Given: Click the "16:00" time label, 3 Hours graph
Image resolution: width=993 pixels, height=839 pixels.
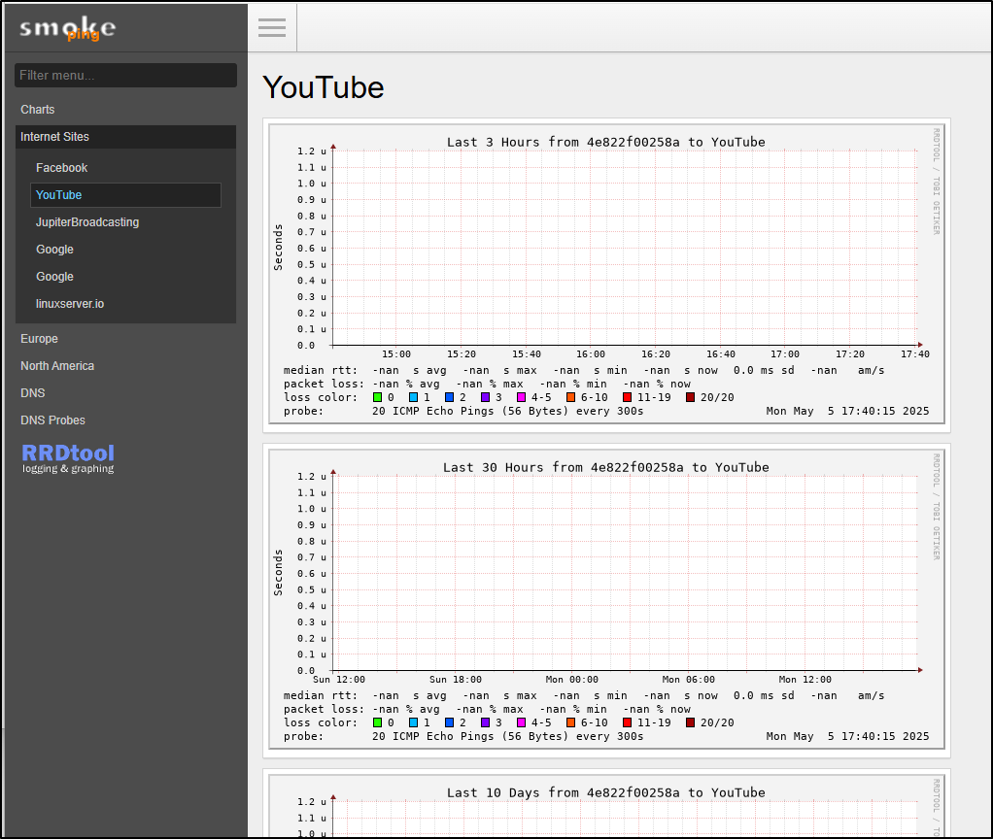Looking at the screenshot, I should [x=590, y=354].
